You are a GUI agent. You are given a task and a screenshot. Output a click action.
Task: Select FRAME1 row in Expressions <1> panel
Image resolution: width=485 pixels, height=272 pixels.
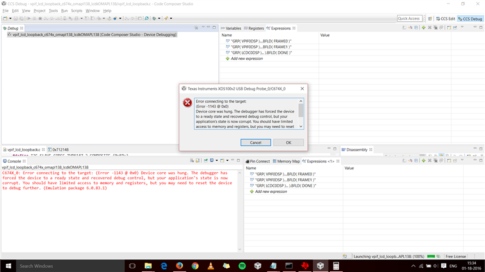coord(294,180)
